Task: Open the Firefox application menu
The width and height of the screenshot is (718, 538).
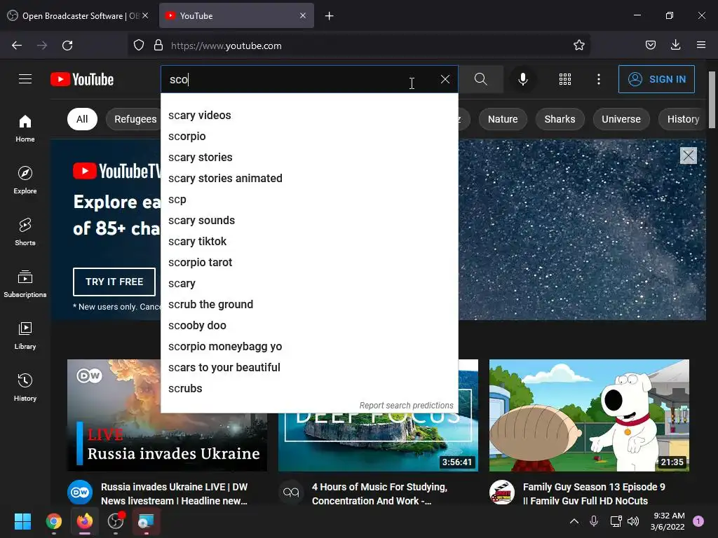Action: [701, 46]
